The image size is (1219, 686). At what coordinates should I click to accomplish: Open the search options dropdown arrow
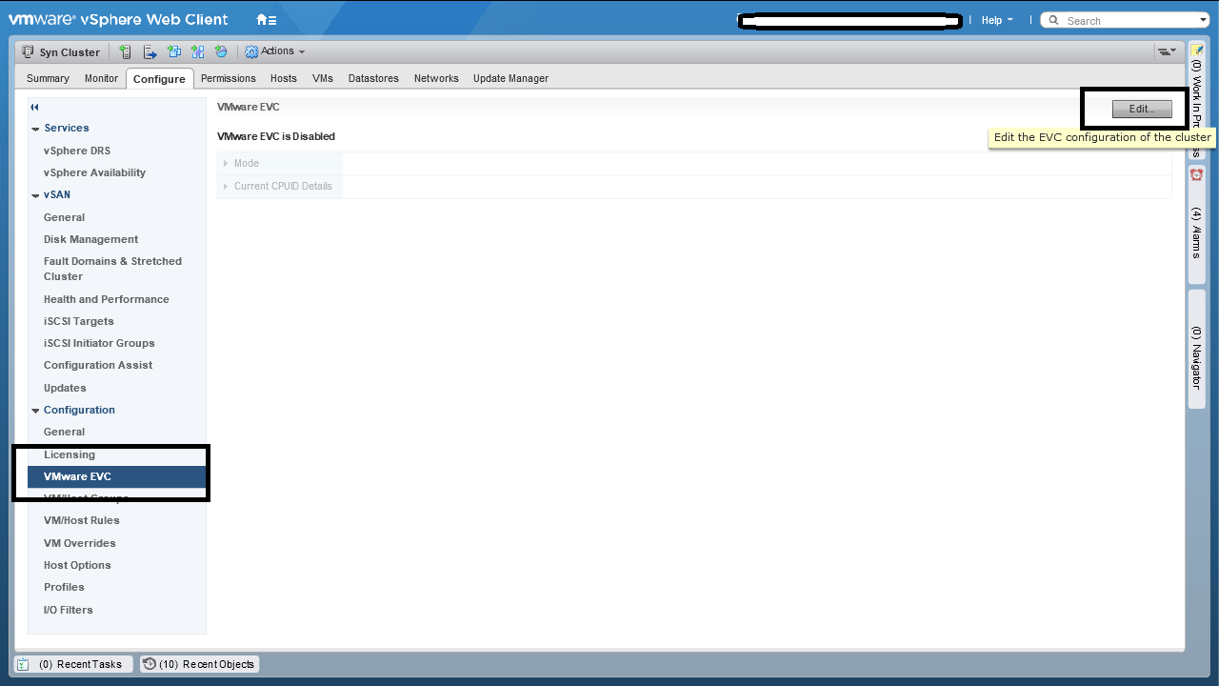point(1203,20)
